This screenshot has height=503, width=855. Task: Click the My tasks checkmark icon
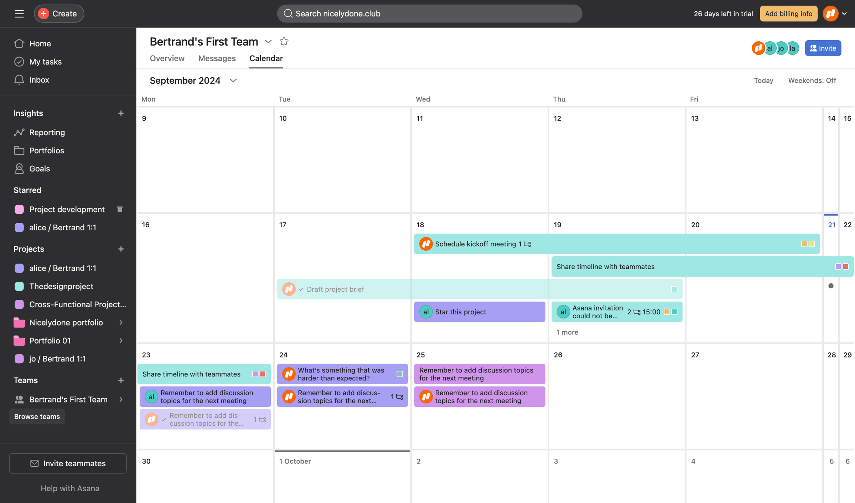pyautogui.click(x=19, y=62)
